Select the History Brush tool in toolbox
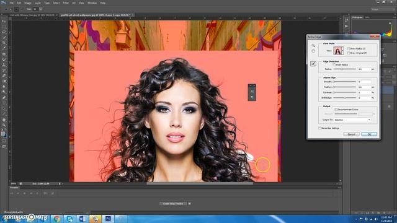Screen dimensions: 397x223 point(4,70)
